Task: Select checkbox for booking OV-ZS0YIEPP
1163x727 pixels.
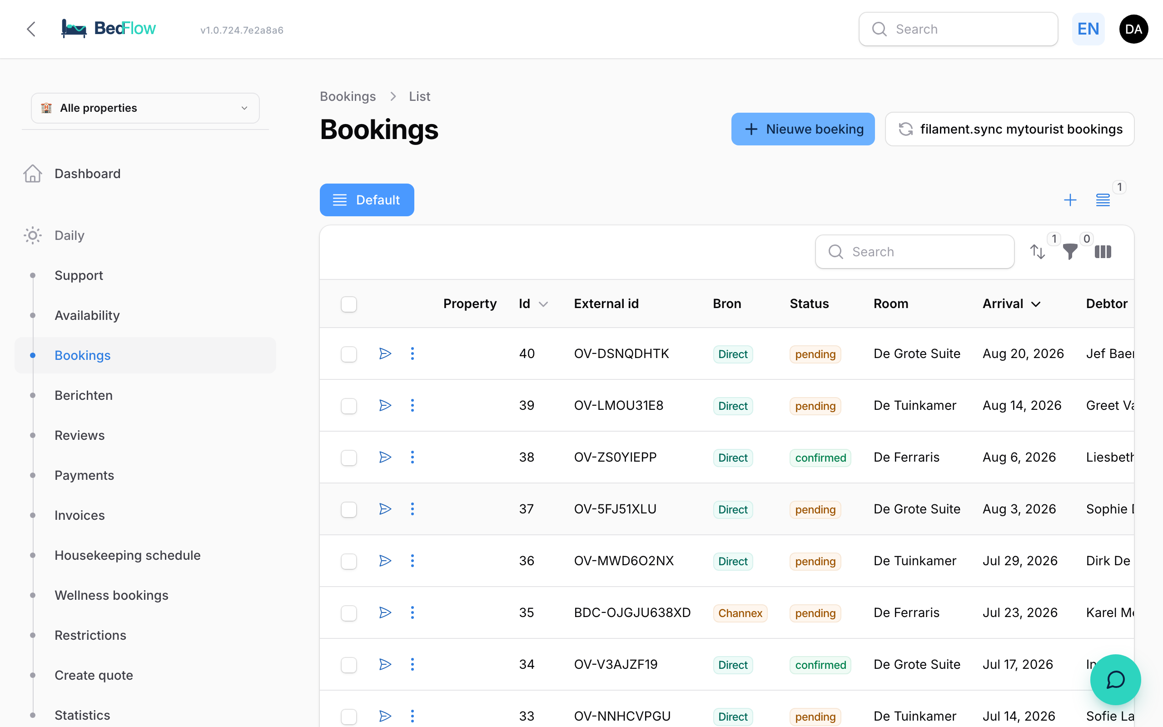Action: click(349, 458)
